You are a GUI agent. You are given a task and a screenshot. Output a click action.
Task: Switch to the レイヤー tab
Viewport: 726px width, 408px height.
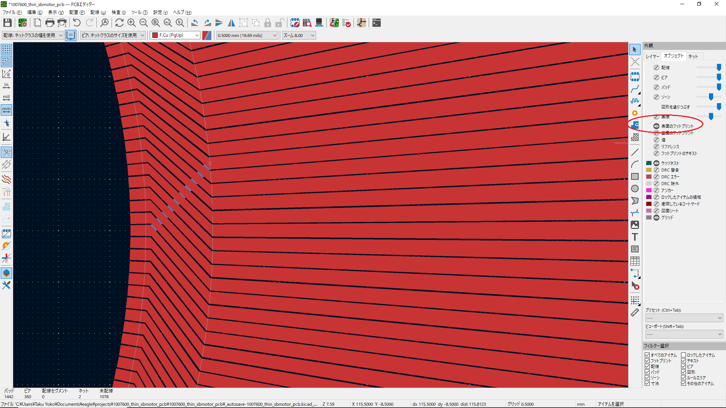coord(653,56)
